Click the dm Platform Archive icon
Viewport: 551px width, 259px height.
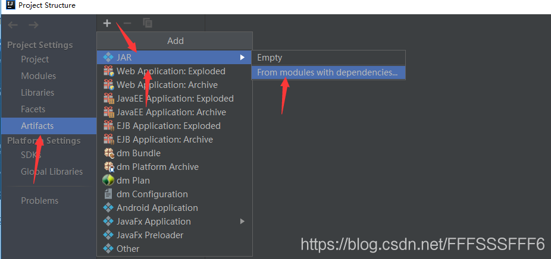click(x=109, y=167)
